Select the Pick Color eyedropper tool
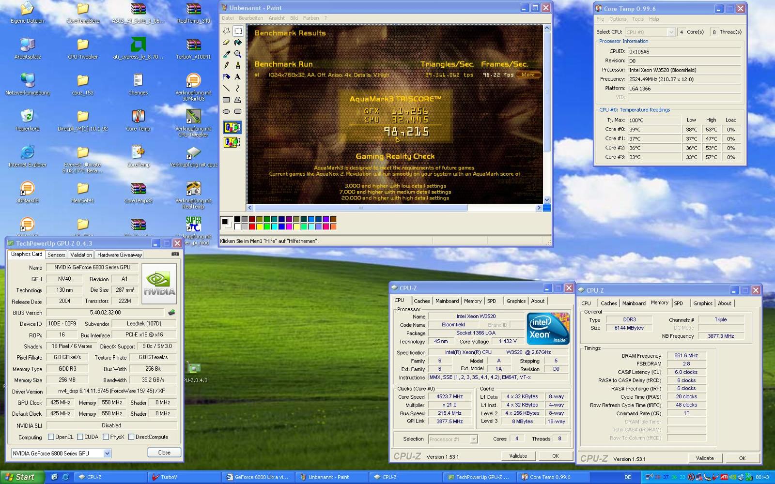The image size is (775, 484). (x=226, y=54)
